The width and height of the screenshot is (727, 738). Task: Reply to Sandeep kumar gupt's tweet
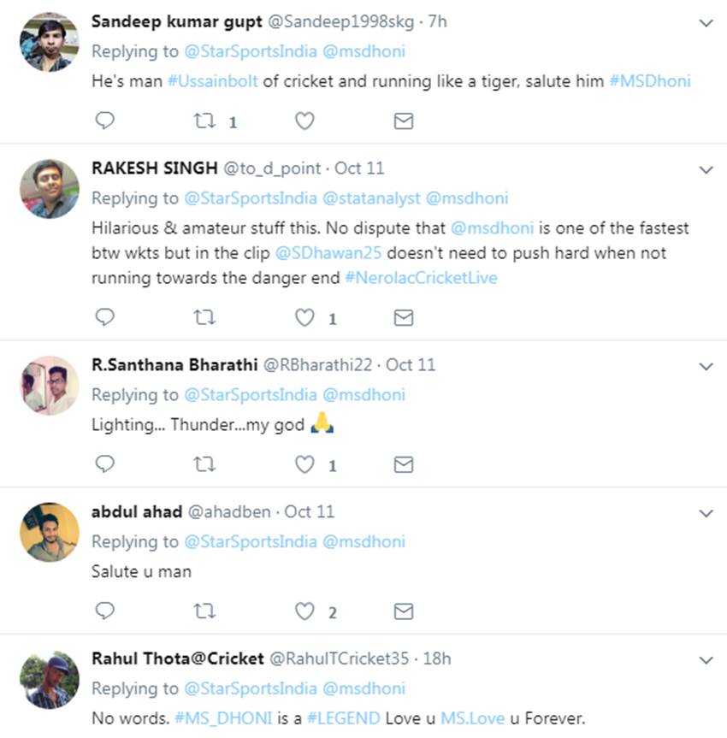pyautogui.click(x=104, y=121)
